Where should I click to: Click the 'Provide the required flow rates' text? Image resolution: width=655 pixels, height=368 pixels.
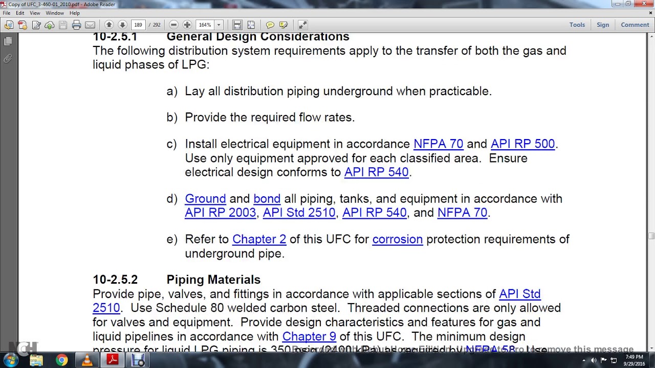pos(270,118)
